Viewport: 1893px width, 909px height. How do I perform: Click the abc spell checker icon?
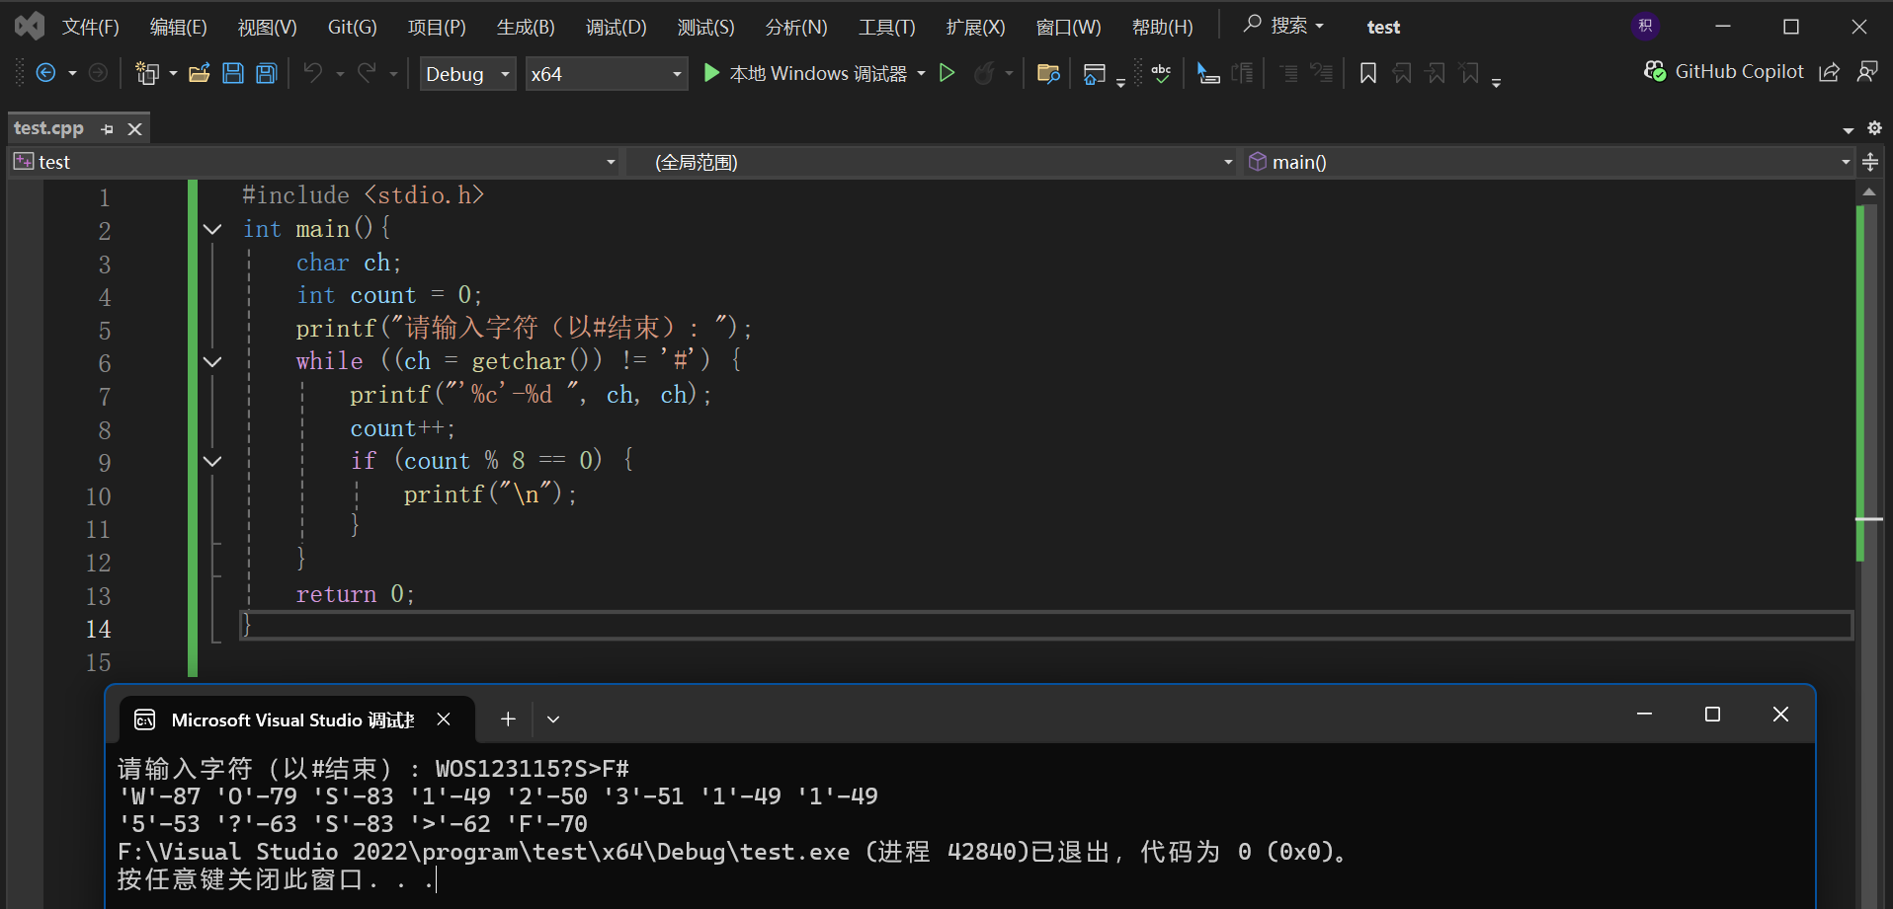pyautogui.click(x=1162, y=73)
